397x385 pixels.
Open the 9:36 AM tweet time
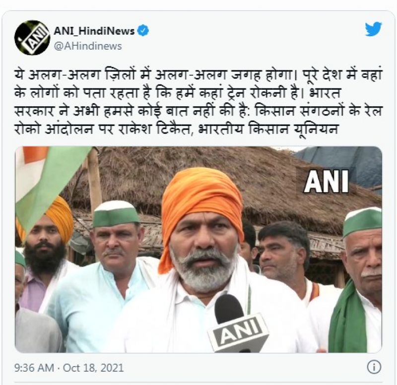coord(34,368)
